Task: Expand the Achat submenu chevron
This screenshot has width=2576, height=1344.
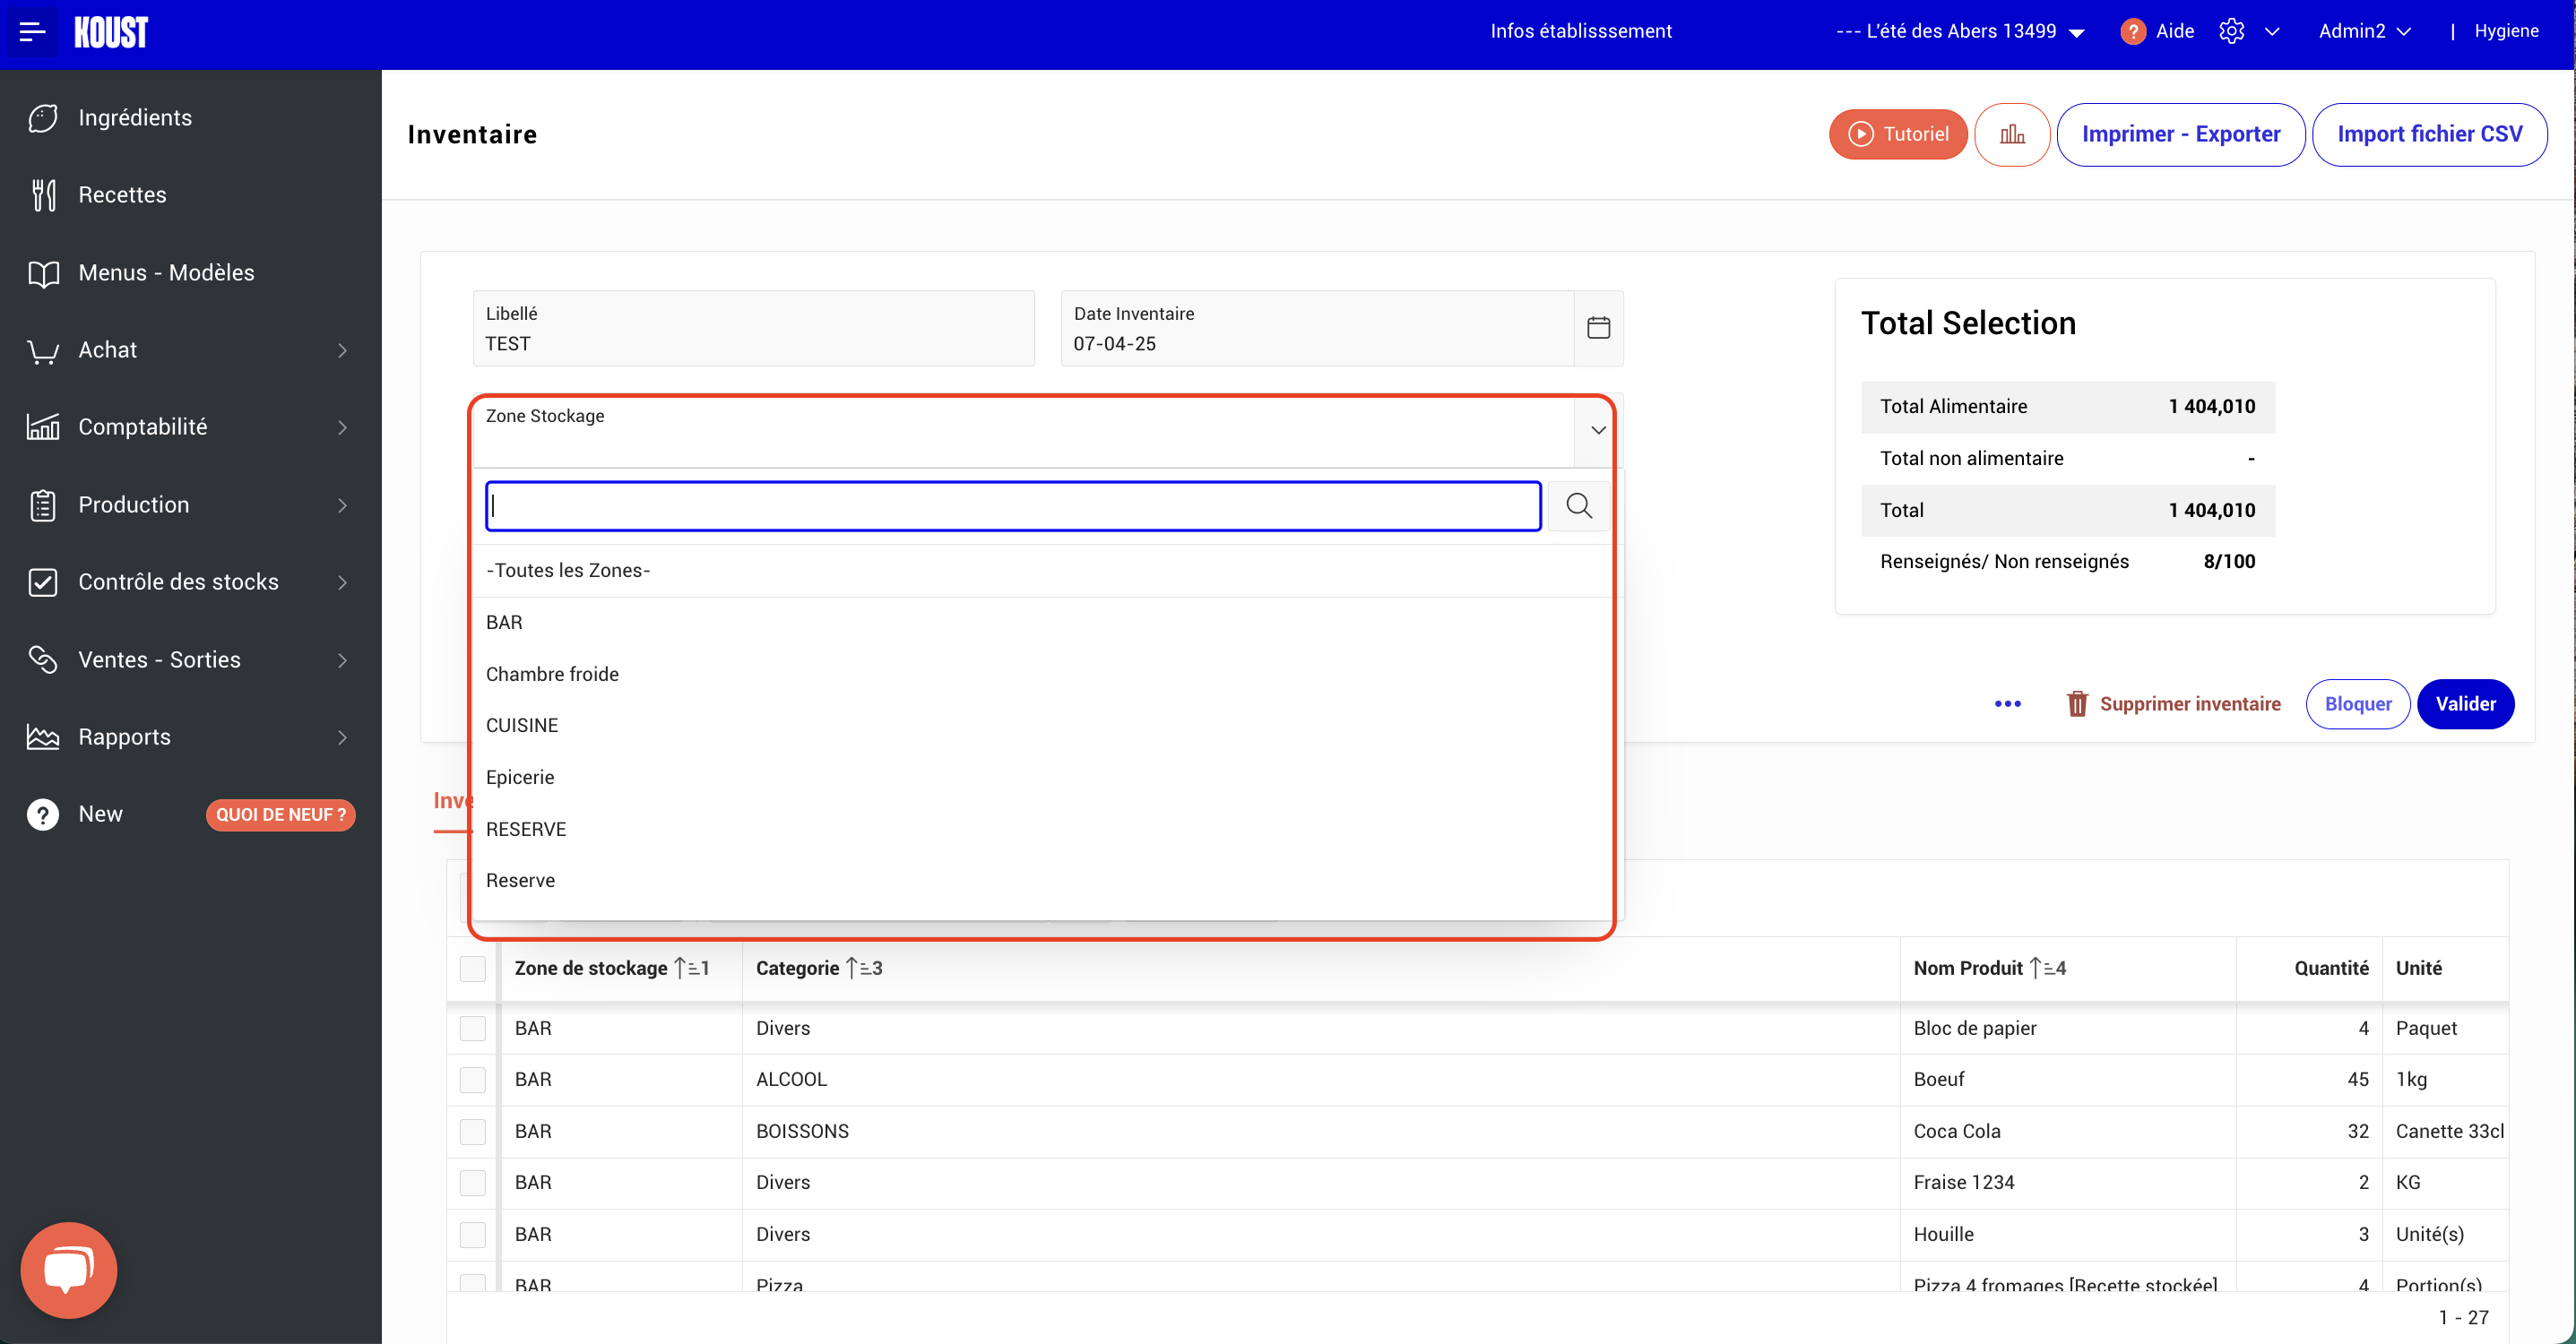Action: tap(343, 351)
